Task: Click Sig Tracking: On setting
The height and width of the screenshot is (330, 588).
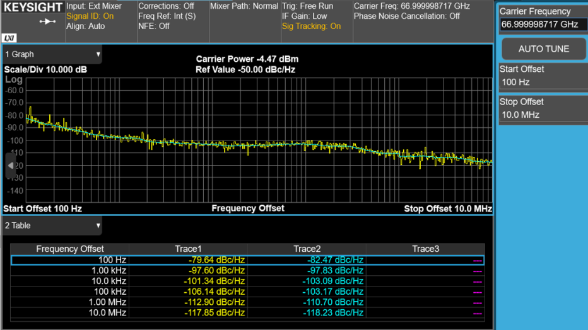Action: tap(311, 26)
